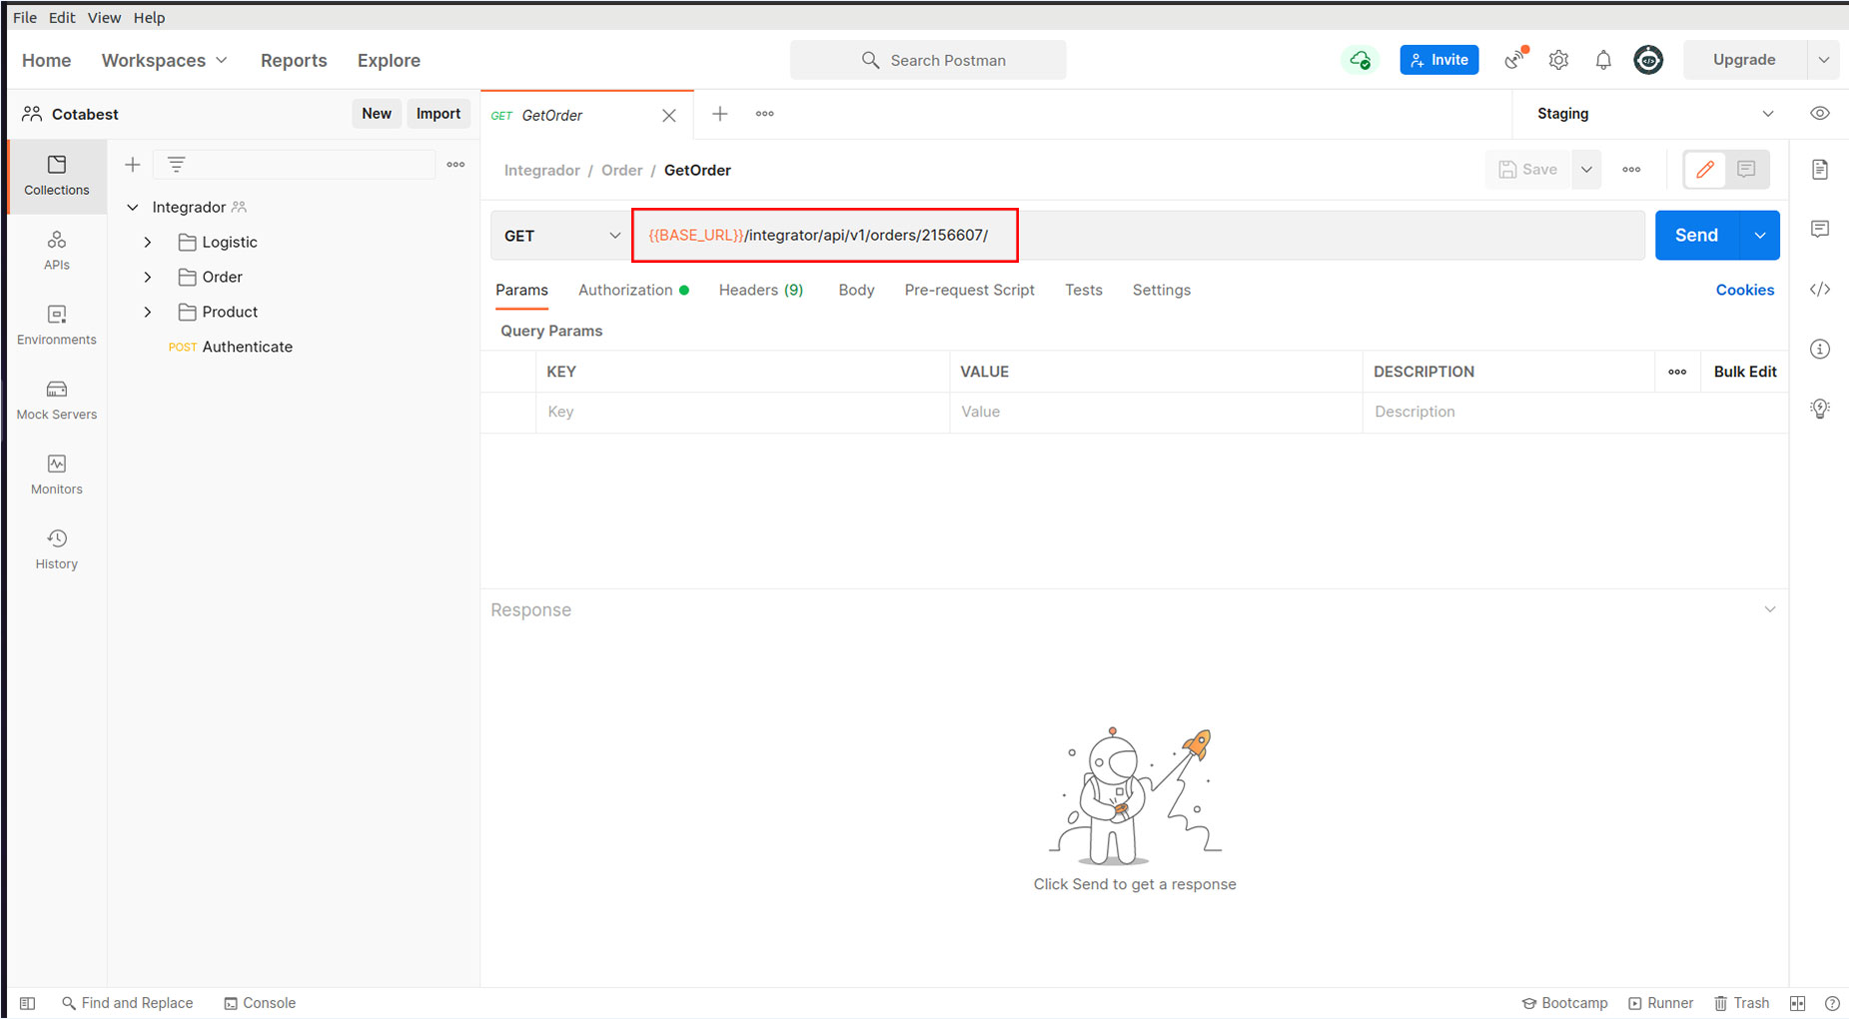Viewport: 1849px width, 1019px height.
Task: Open the settings gear icon
Action: 1558,60
